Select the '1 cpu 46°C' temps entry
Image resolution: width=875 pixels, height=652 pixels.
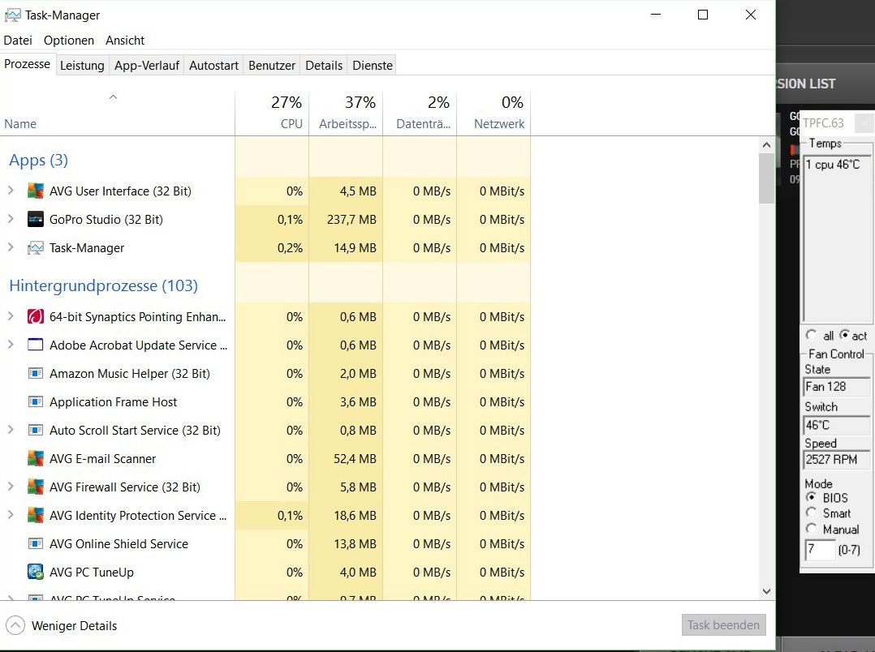[833, 165]
